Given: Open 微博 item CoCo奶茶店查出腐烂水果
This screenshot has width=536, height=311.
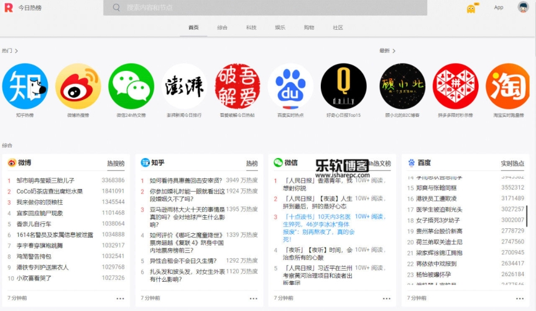Looking at the screenshot, I should pyautogui.click(x=50, y=191).
